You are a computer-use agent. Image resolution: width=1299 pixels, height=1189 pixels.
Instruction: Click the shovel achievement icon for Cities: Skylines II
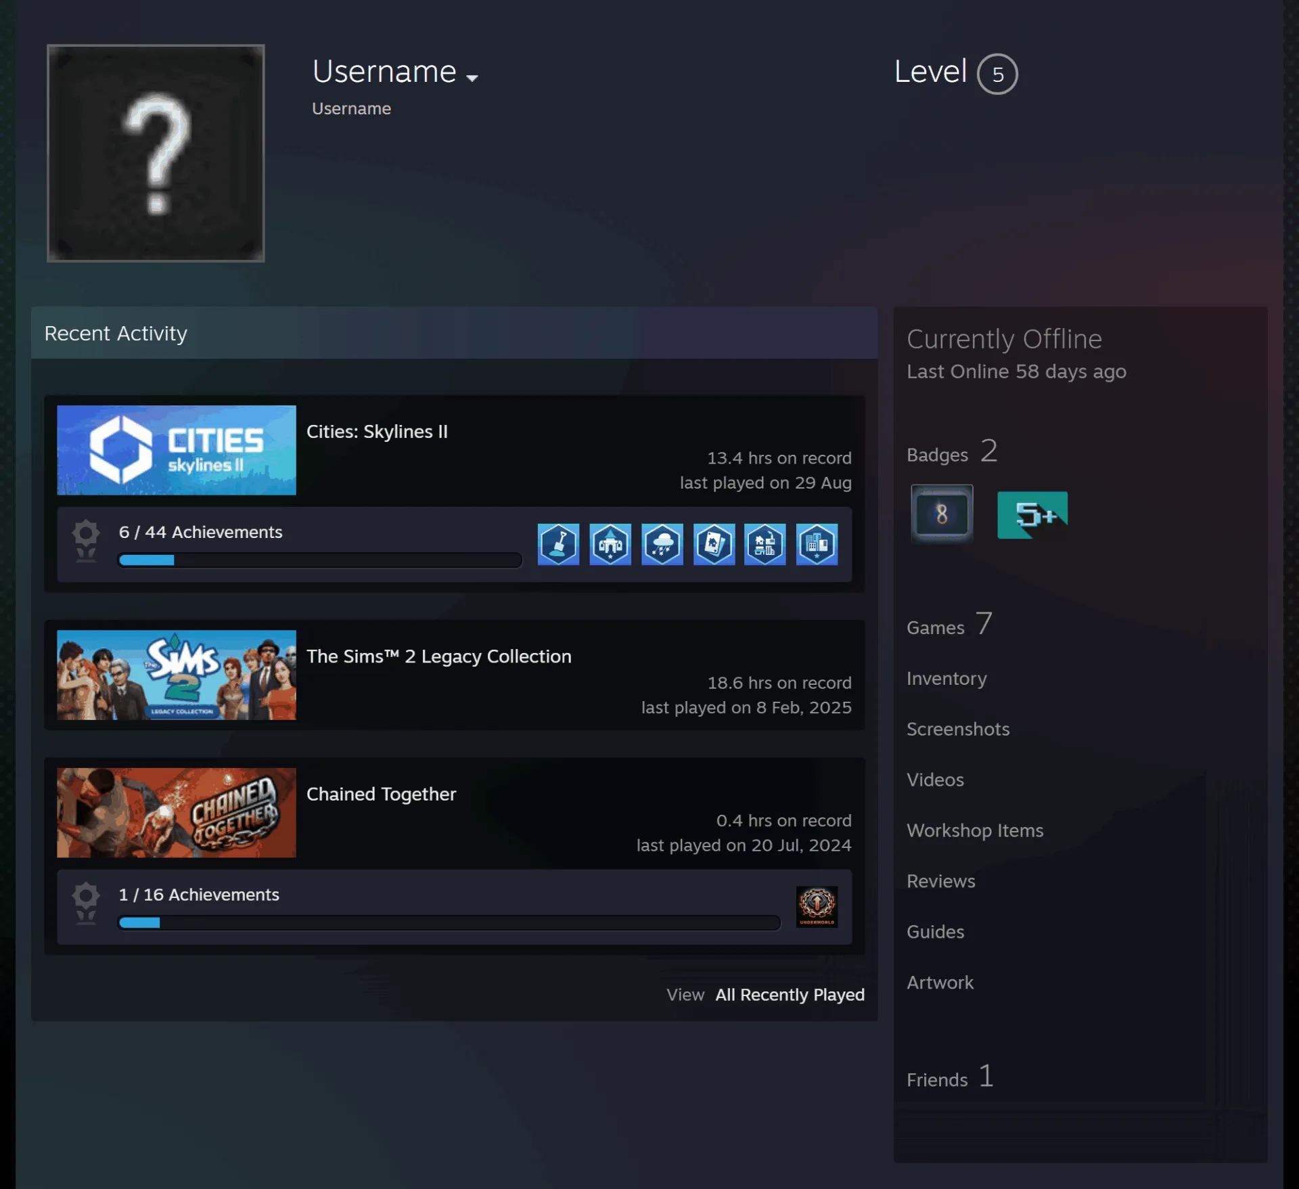pos(558,544)
